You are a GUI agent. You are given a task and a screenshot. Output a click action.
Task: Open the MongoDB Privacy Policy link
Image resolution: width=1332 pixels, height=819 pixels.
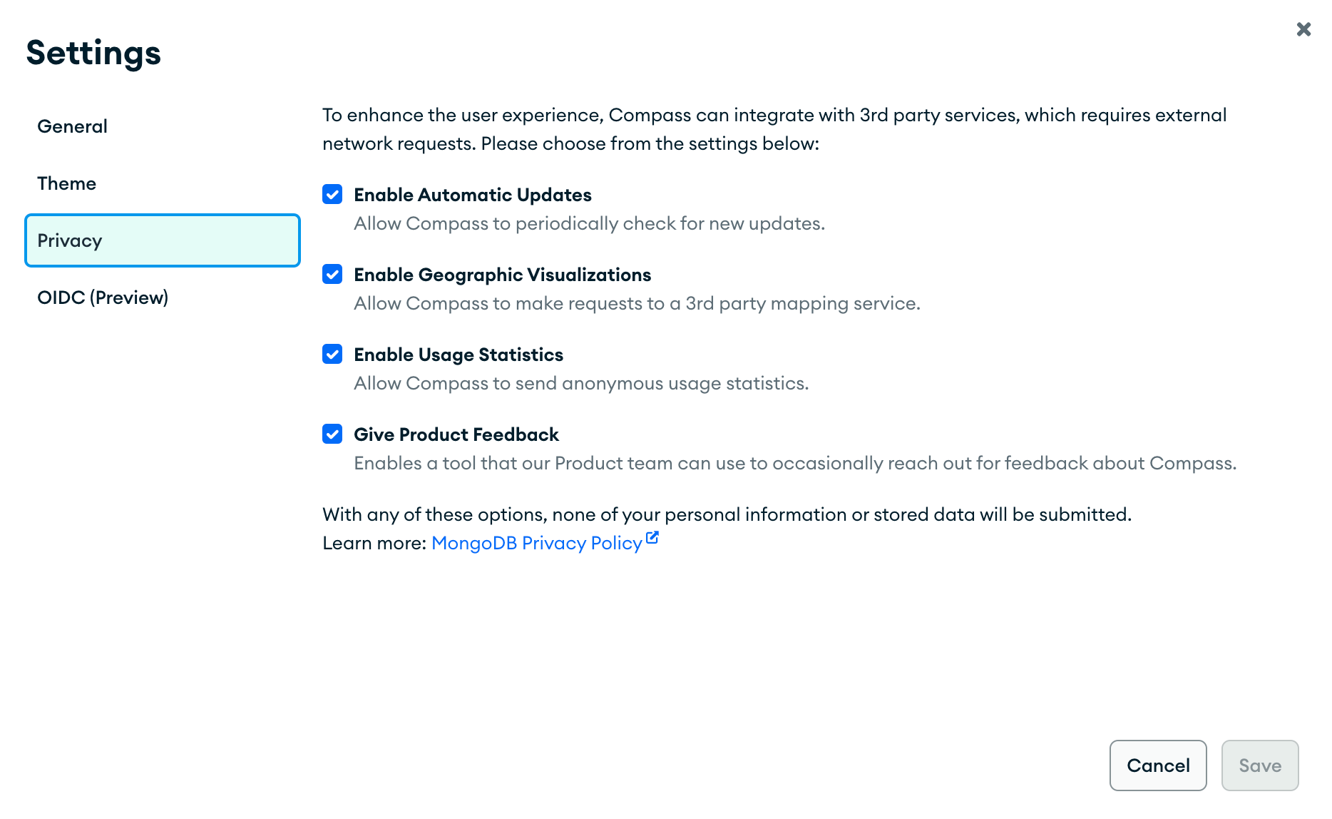pyautogui.click(x=536, y=543)
